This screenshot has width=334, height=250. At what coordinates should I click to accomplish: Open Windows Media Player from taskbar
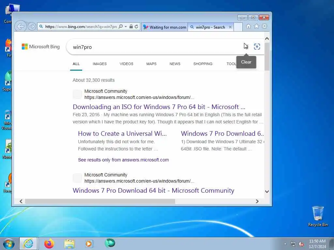tap(89, 243)
